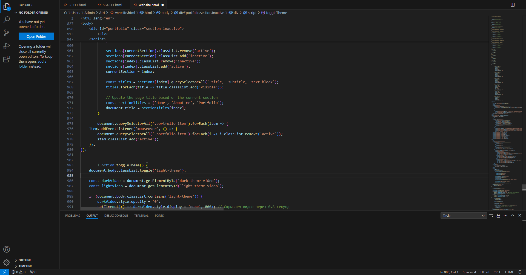Open the Search view icon
This screenshot has width=526, height=275.
click(7, 20)
